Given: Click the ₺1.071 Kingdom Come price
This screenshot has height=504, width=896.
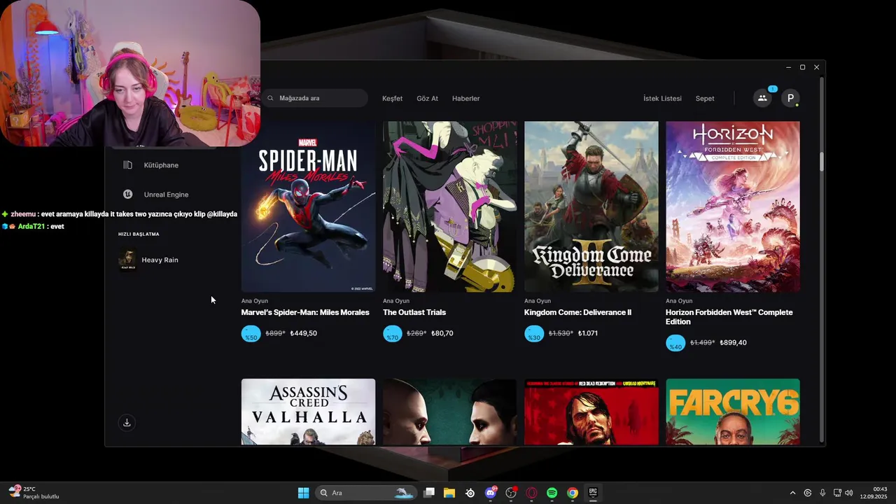Looking at the screenshot, I should [587, 333].
